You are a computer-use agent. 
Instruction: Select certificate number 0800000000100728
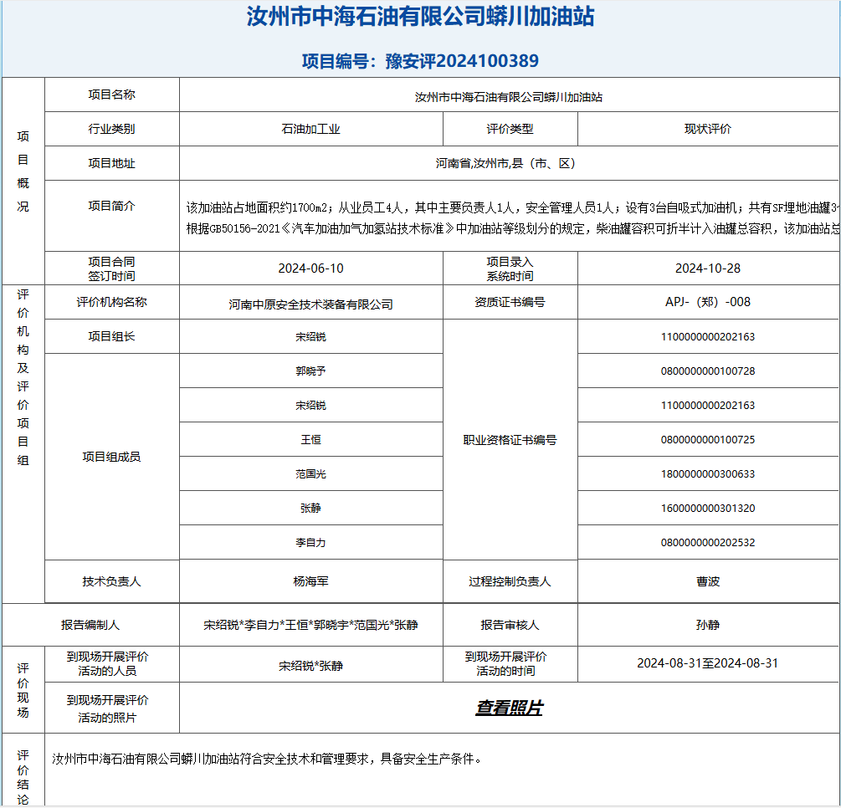(x=708, y=371)
